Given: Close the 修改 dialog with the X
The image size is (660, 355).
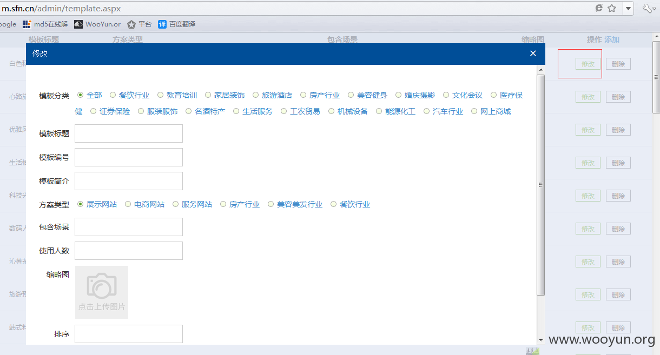Looking at the screenshot, I should 533,53.
